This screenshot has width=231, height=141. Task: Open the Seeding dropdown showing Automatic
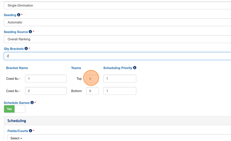pyautogui.click(x=117, y=22)
